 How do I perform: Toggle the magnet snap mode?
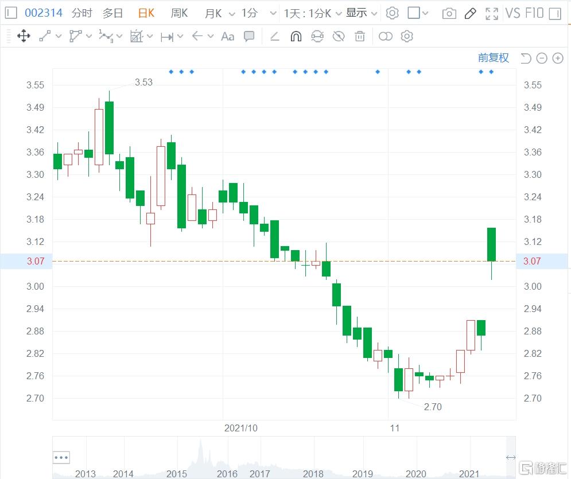(x=296, y=36)
